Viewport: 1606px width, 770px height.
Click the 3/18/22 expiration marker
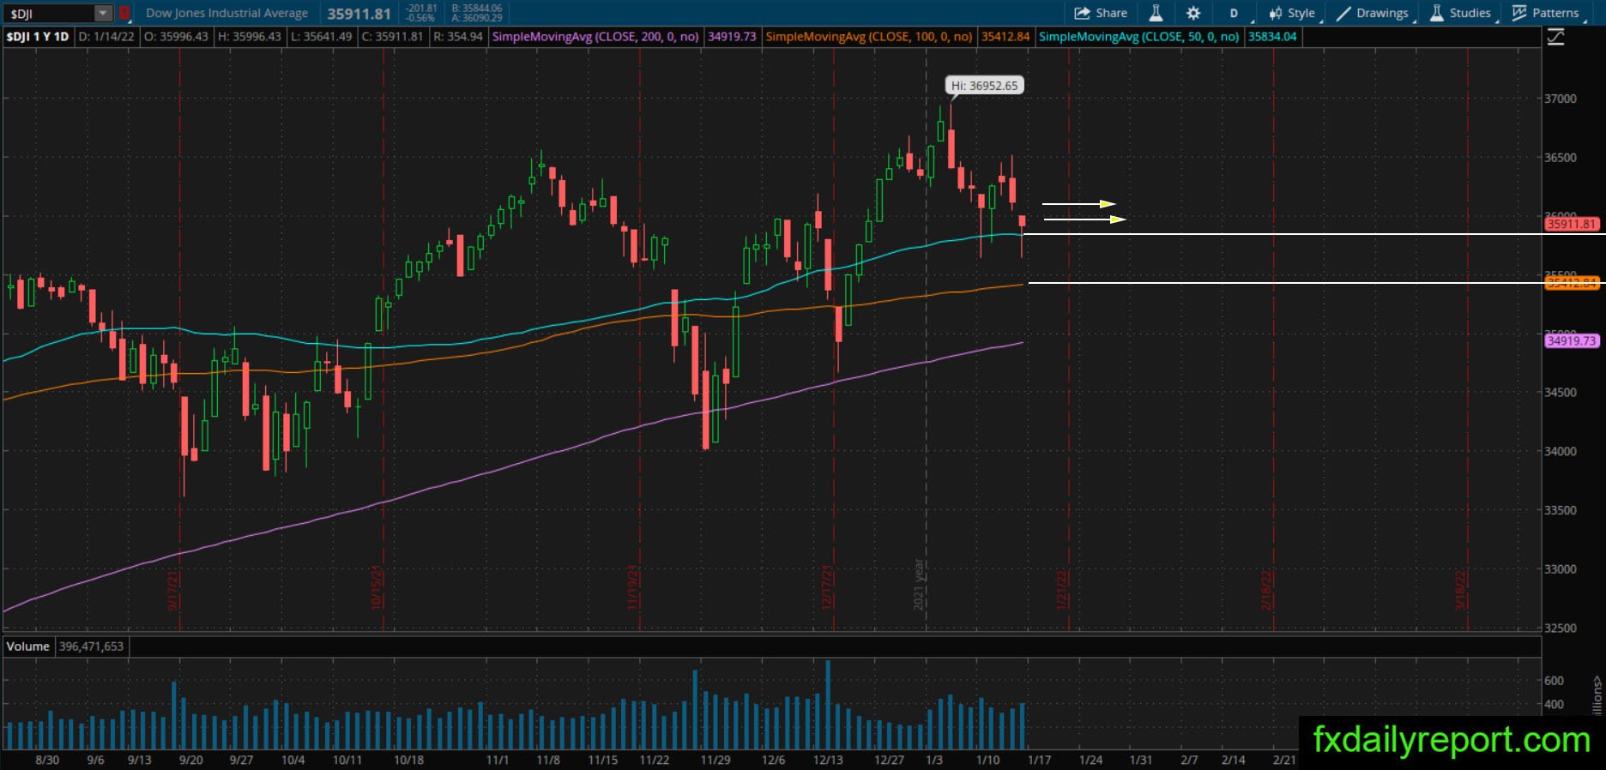(x=1461, y=590)
